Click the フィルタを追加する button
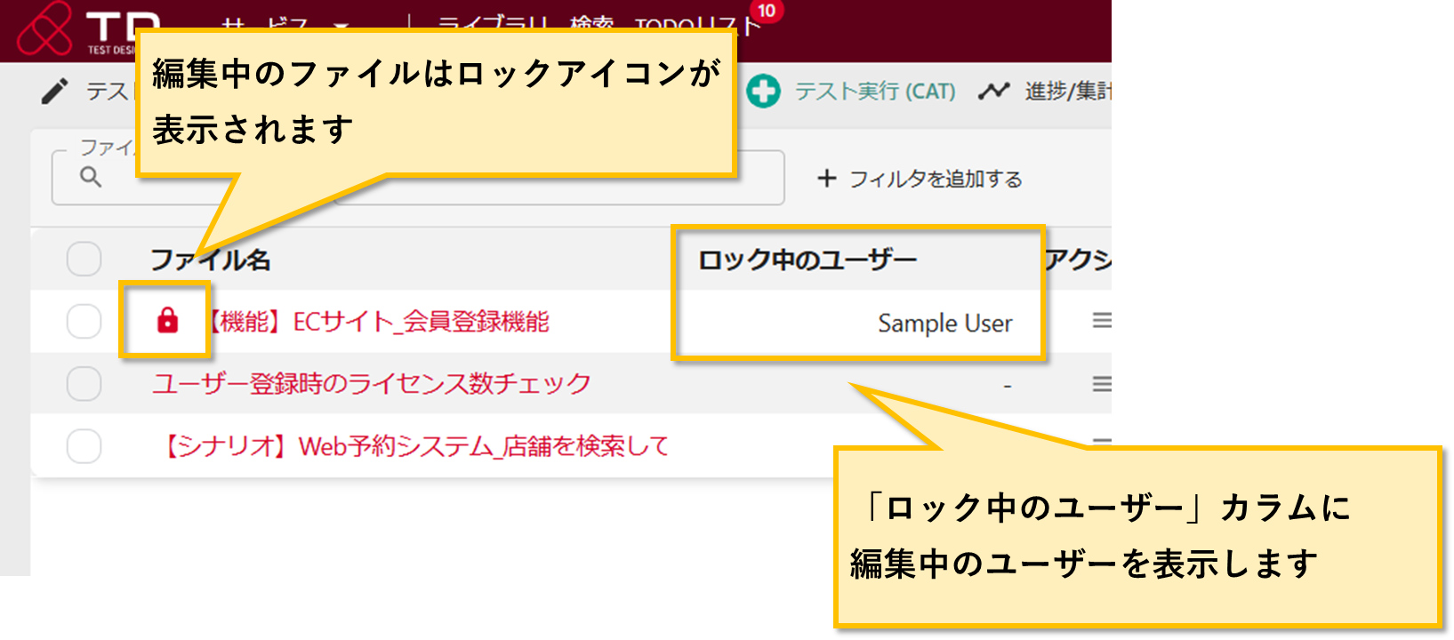 click(x=920, y=179)
